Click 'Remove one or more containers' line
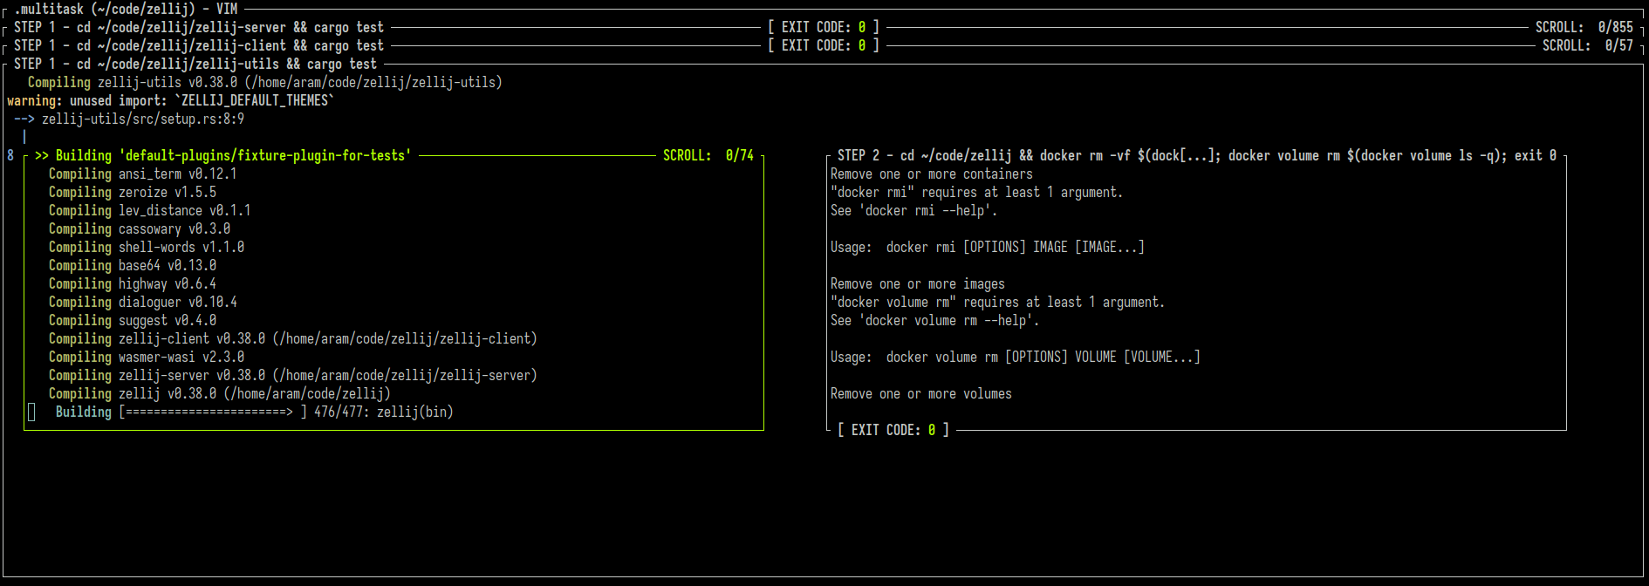The image size is (1649, 586). [x=932, y=174]
